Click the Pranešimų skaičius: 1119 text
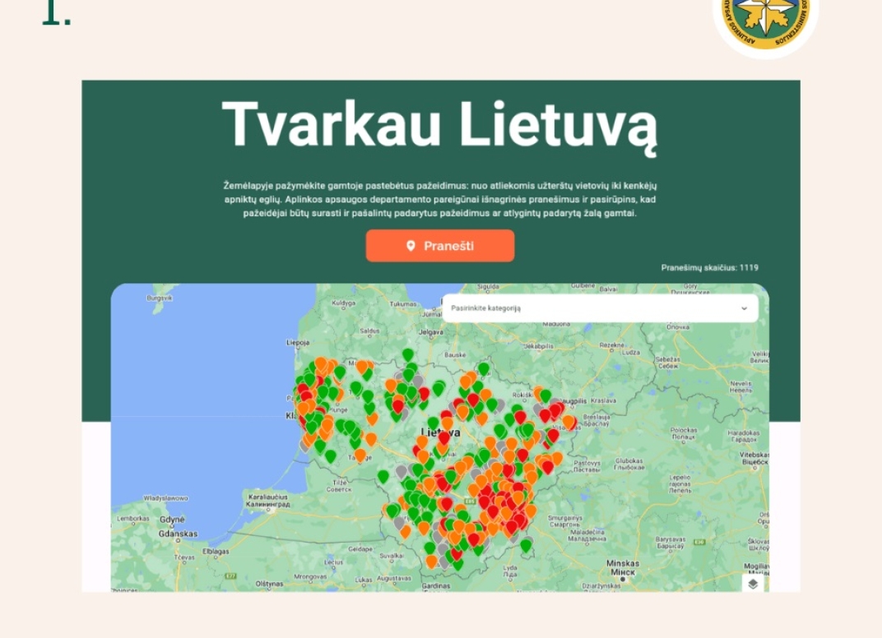 (x=709, y=267)
